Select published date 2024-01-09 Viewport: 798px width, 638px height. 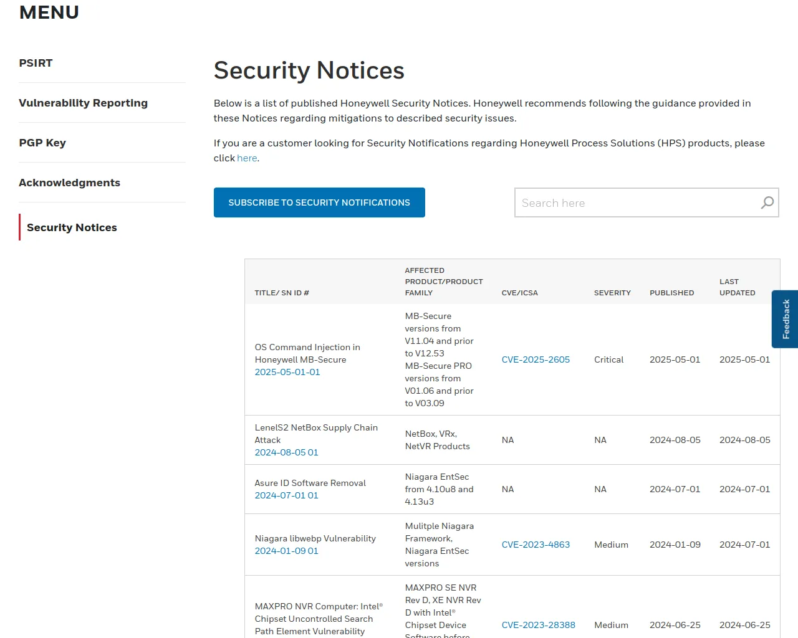pos(675,545)
